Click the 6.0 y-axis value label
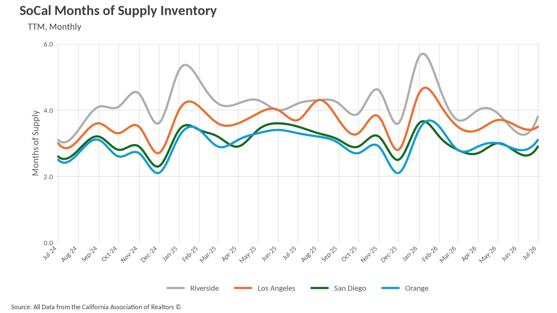The height and width of the screenshot is (313, 557). 49,44
